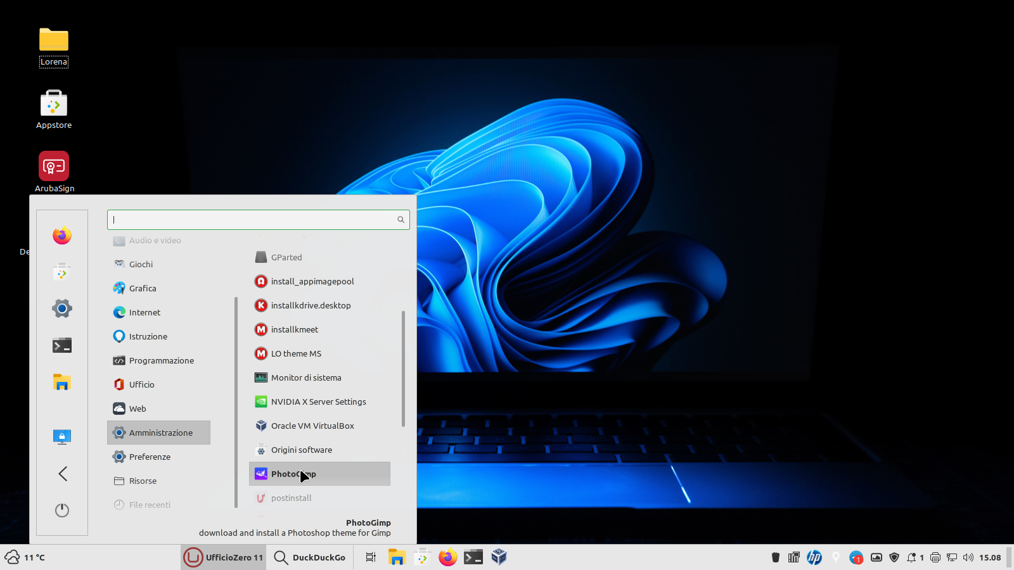Open terminal from the taskbar
Viewport: 1014px width, 570px height.
tap(473, 557)
